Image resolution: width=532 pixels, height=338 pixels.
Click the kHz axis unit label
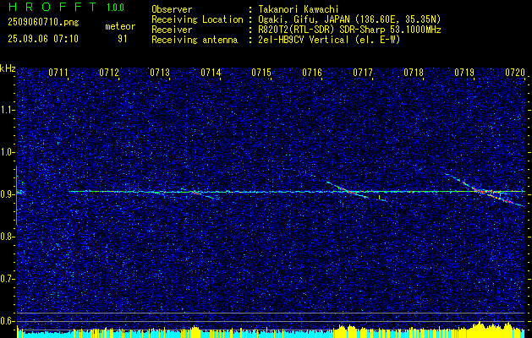tap(8, 68)
